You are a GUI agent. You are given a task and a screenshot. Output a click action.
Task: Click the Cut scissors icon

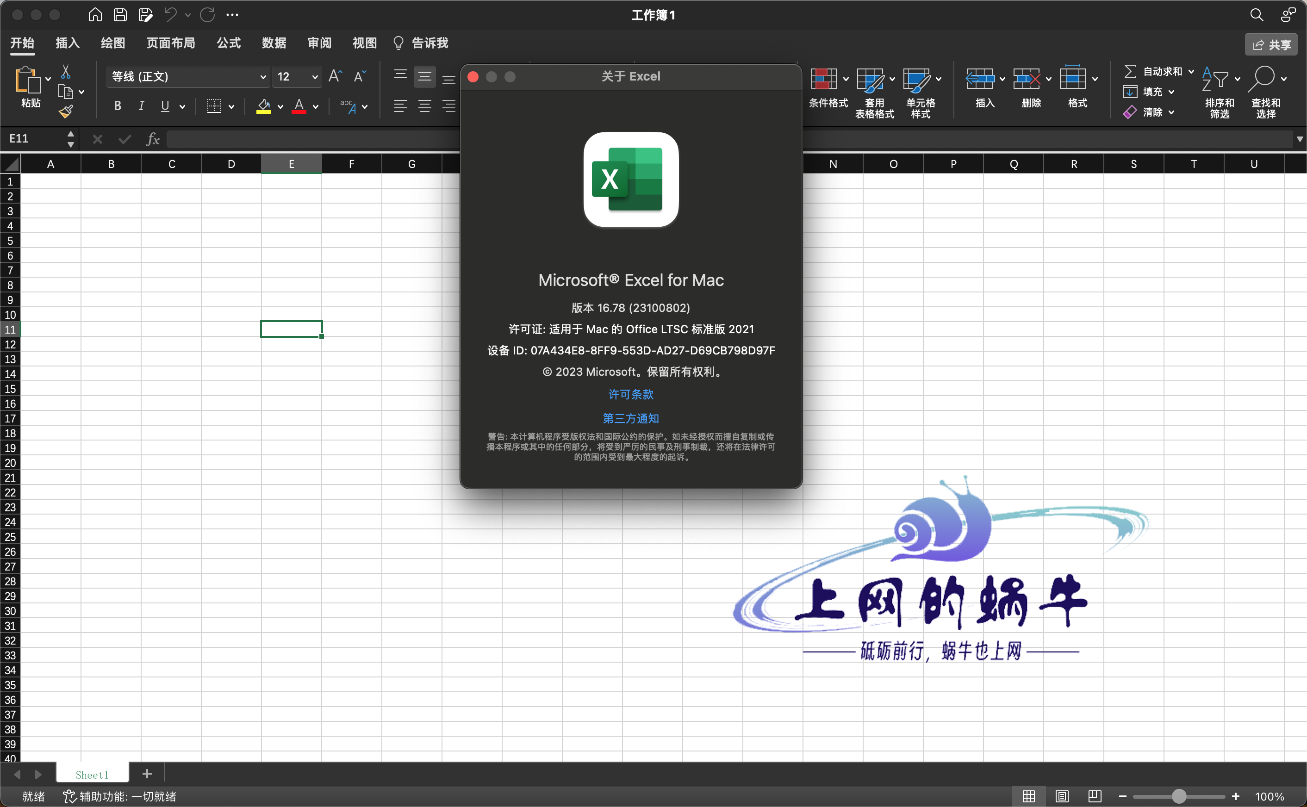pos(66,72)
